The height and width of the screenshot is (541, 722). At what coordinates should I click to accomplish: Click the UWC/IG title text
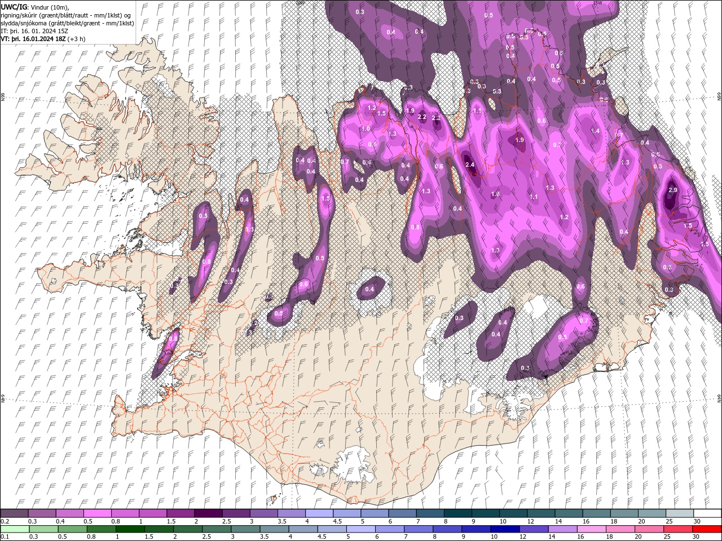(x=13, y=7)
